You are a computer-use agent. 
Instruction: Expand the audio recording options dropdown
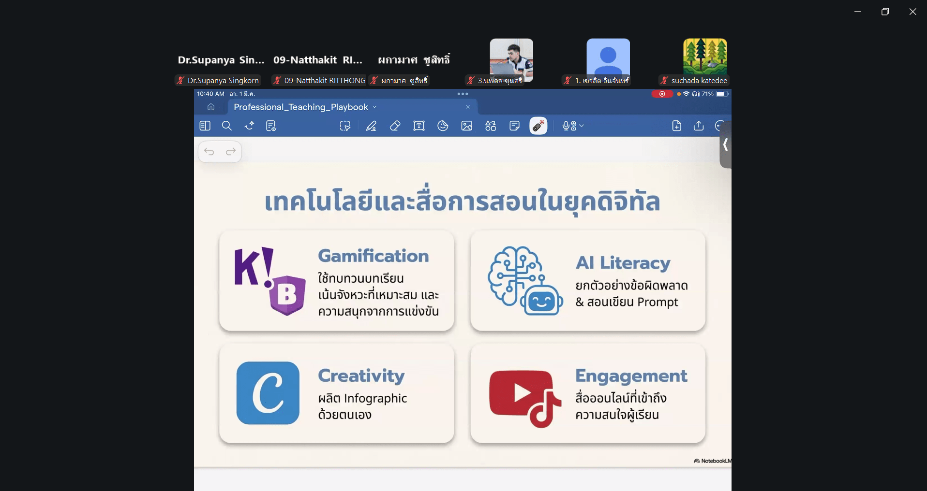(x=582, y=126)
